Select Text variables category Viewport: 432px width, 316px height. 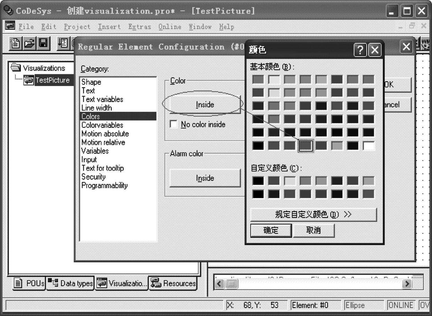click(118, 99)
